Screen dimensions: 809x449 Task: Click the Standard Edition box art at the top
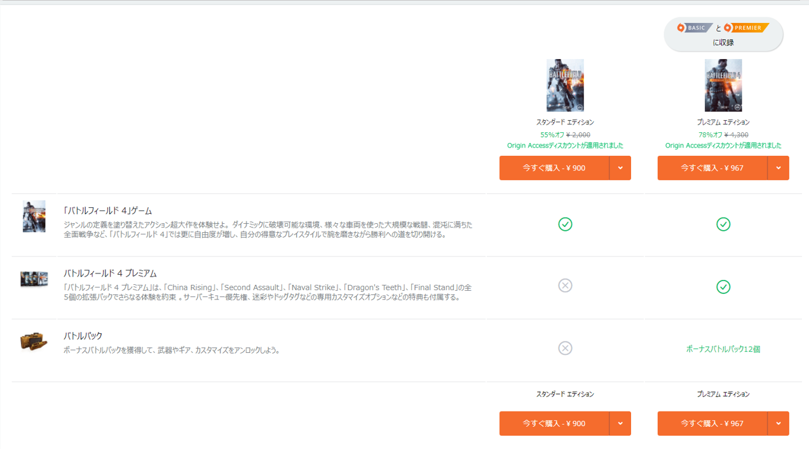(565, 85)
